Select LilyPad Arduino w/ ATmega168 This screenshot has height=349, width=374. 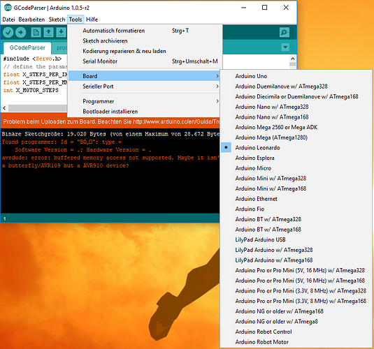click(296, 260)
